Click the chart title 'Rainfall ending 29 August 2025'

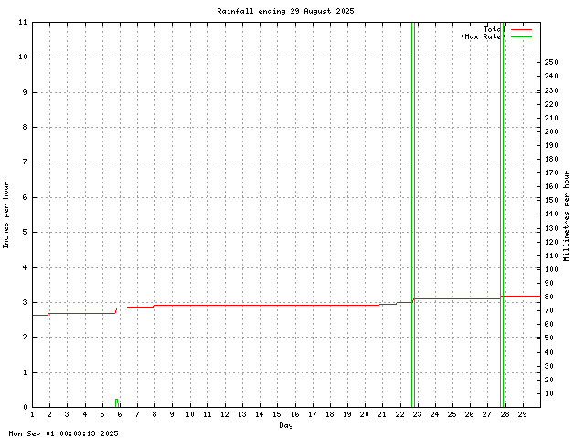tap(285, 11)
